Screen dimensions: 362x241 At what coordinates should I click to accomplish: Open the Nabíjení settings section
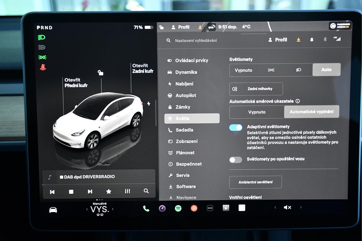pyautogui.click(x=184, y=84)
